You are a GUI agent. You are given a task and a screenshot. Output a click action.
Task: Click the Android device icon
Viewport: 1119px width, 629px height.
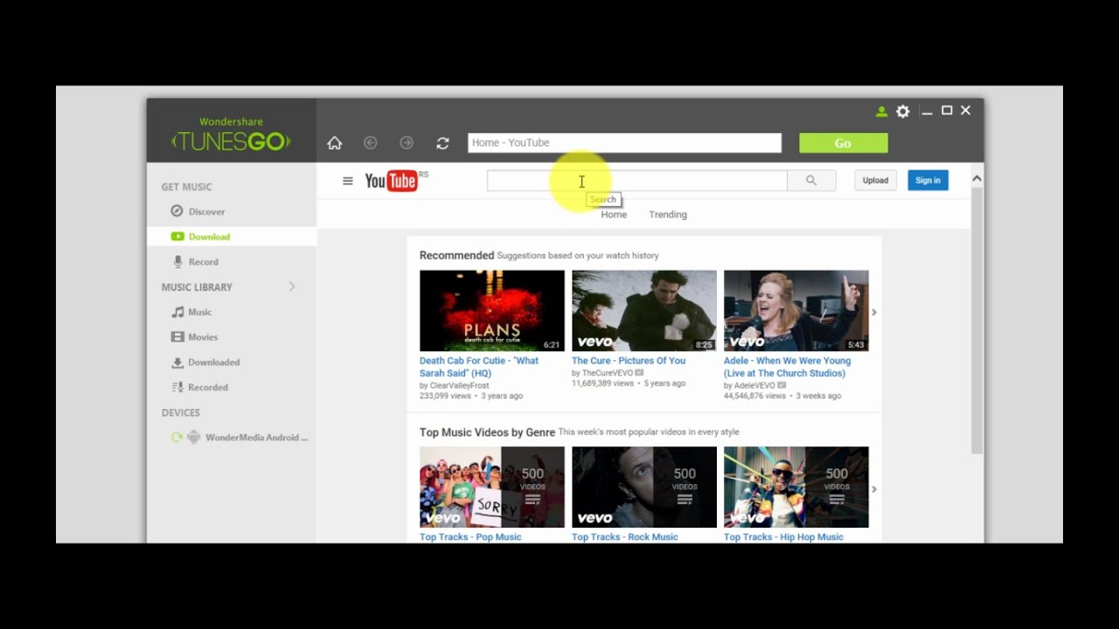[193, 438]
